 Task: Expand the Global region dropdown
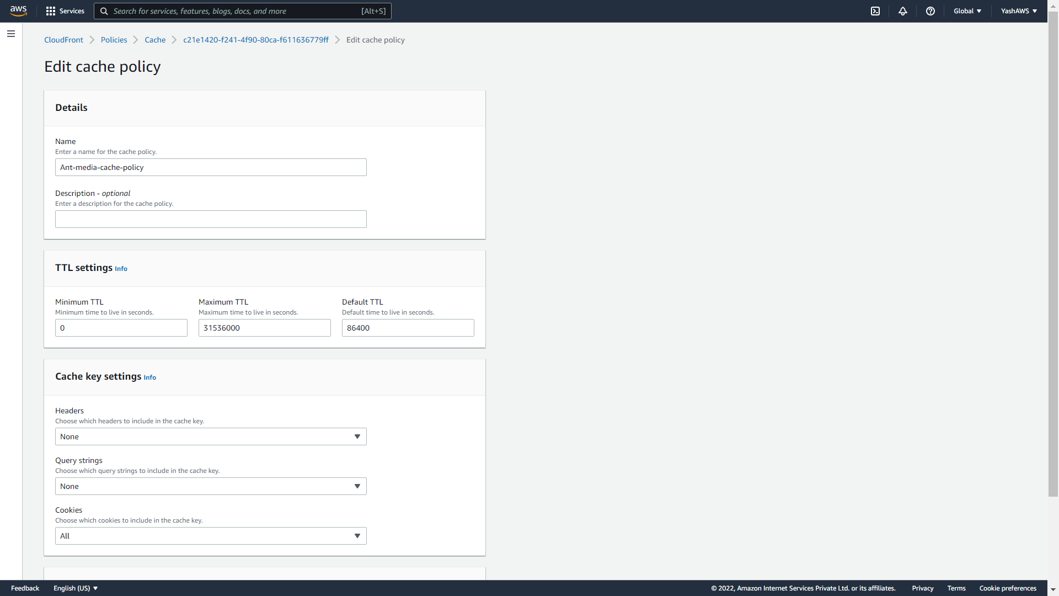coord(967,11)
